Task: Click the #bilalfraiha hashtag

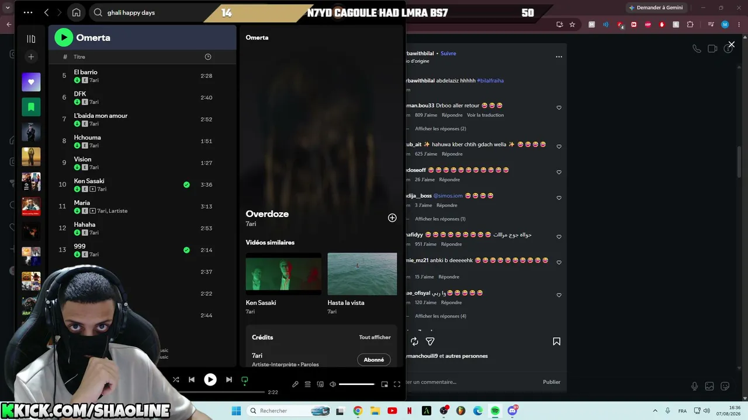Action: 490,80
